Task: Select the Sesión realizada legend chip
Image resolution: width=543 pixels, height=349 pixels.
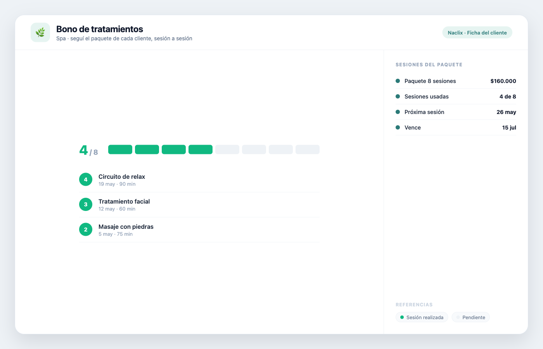Action: pos(422,317)
